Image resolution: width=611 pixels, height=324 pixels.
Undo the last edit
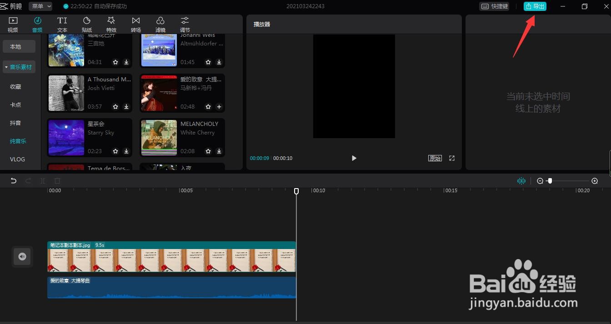14,181
